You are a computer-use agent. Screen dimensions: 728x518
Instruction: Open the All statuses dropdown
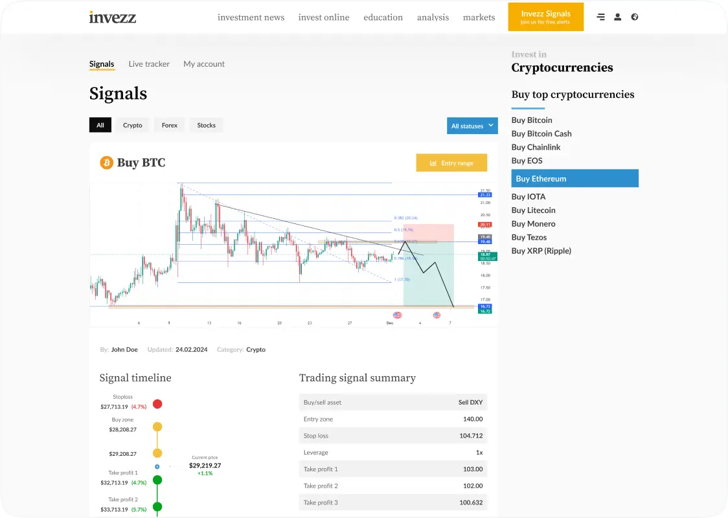coord(472,126)
